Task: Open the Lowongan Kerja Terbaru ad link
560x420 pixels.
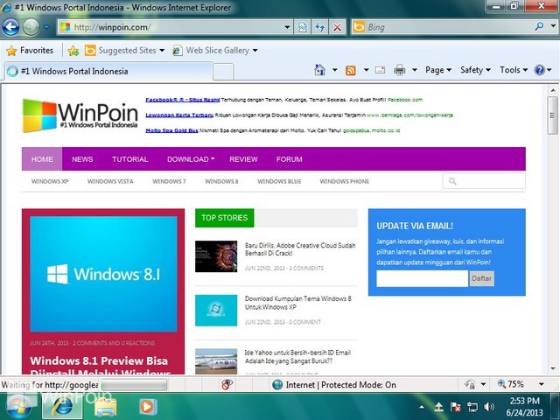Action: 179,115
